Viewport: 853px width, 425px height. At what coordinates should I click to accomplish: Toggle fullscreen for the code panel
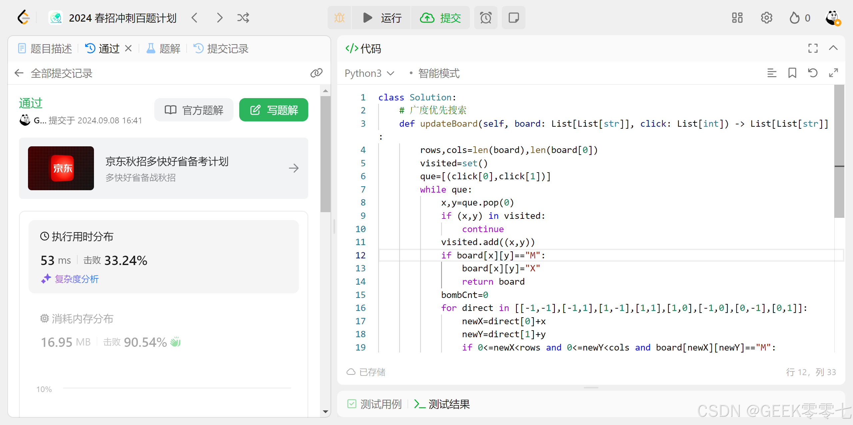813,49
